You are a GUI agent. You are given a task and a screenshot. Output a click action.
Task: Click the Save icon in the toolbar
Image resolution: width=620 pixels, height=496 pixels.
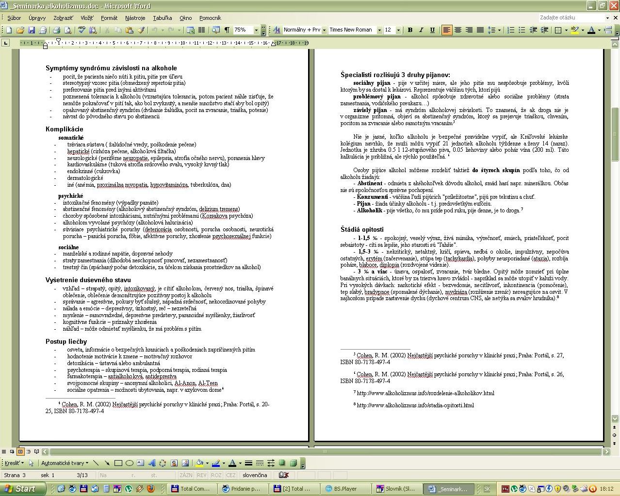click(x=32, y=30)
